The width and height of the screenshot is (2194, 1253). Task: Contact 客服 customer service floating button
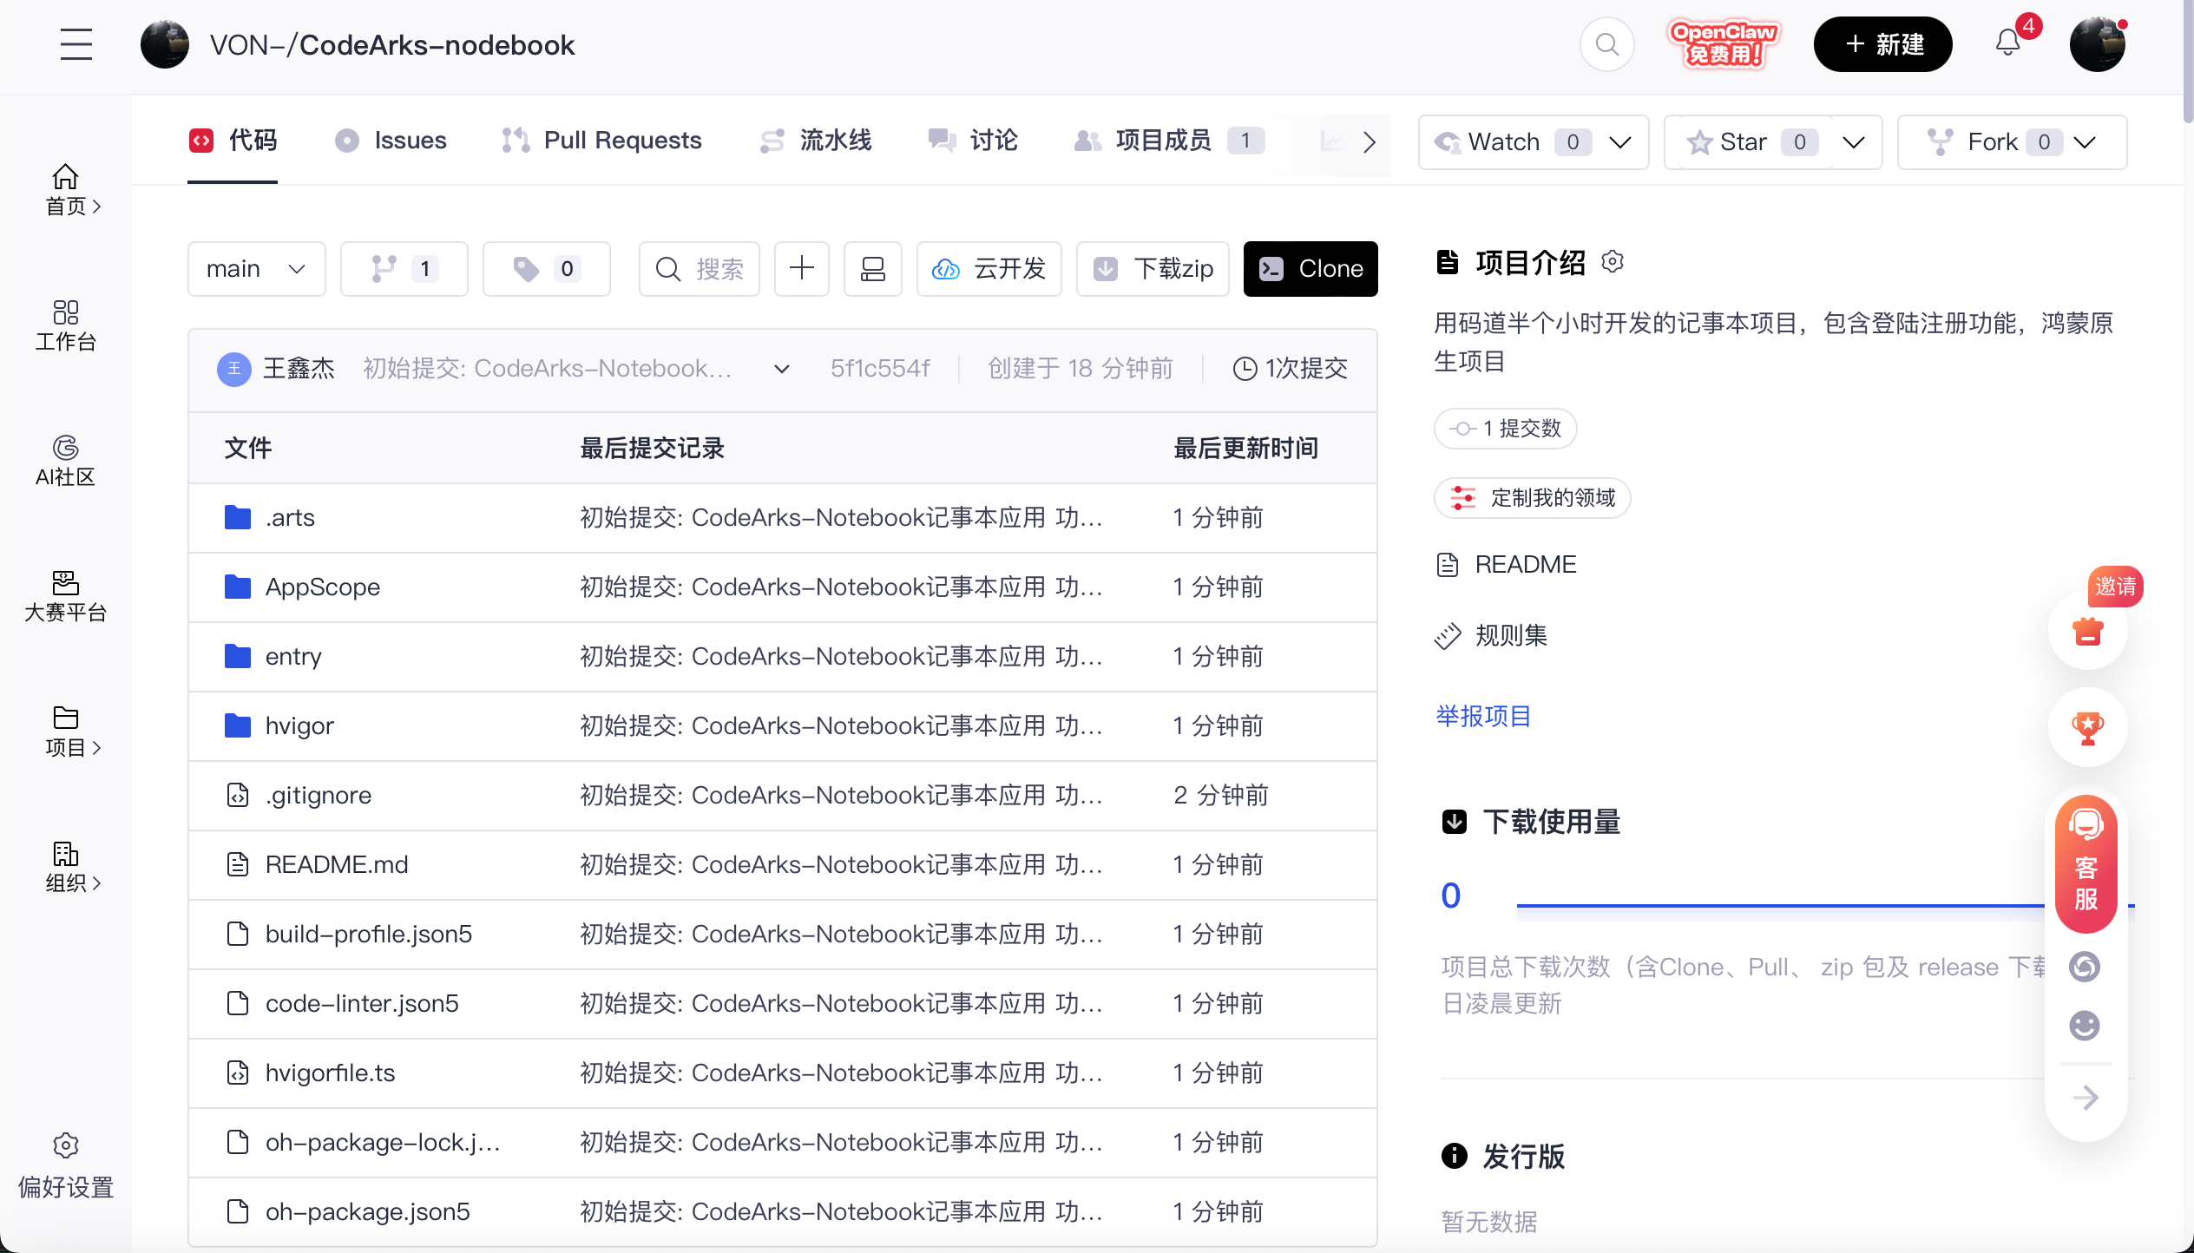coord(2086,865)
